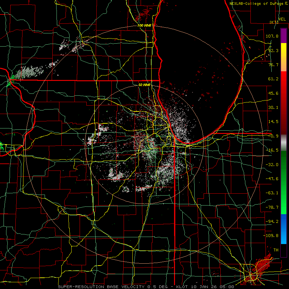Viewport: 289px width, 289px height.
Task: Click the "NEXLAB-College of DuPage" header text
Action: (x=257, y=4)
